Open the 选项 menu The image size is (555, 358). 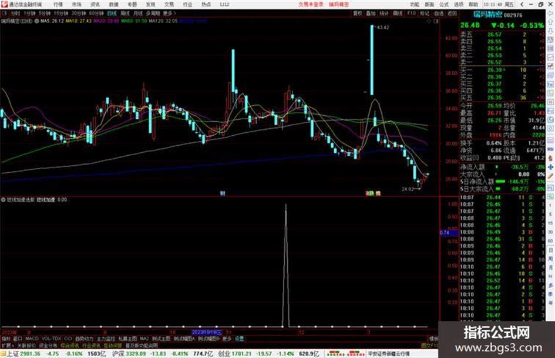coord(459,4)
